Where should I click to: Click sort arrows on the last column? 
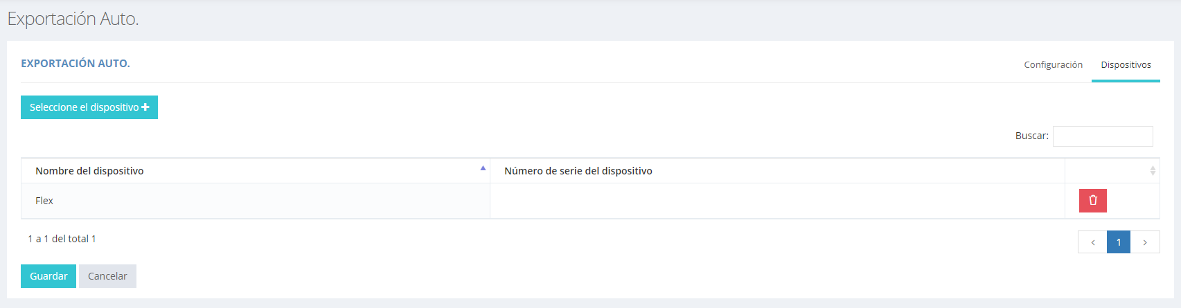(1153, 170)
